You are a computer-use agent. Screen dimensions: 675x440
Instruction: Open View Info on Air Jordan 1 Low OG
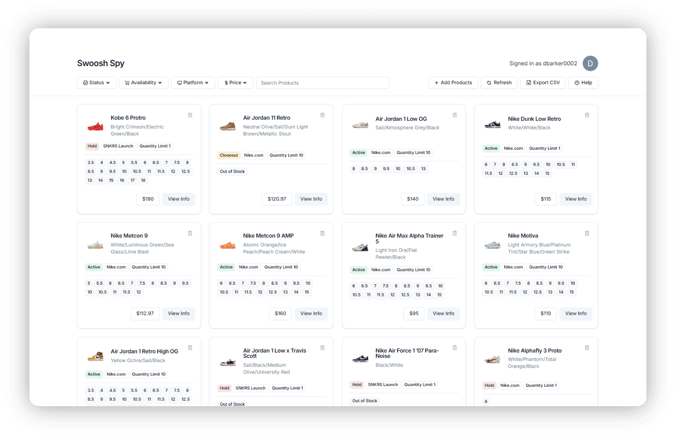coord(444,199)
